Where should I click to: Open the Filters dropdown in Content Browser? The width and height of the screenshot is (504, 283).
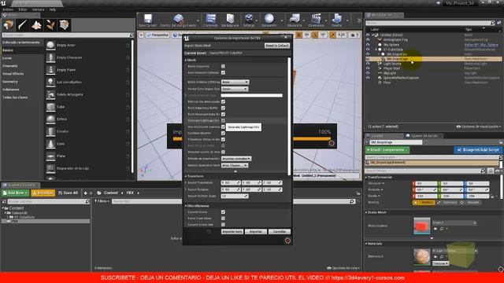click(102, 201)
